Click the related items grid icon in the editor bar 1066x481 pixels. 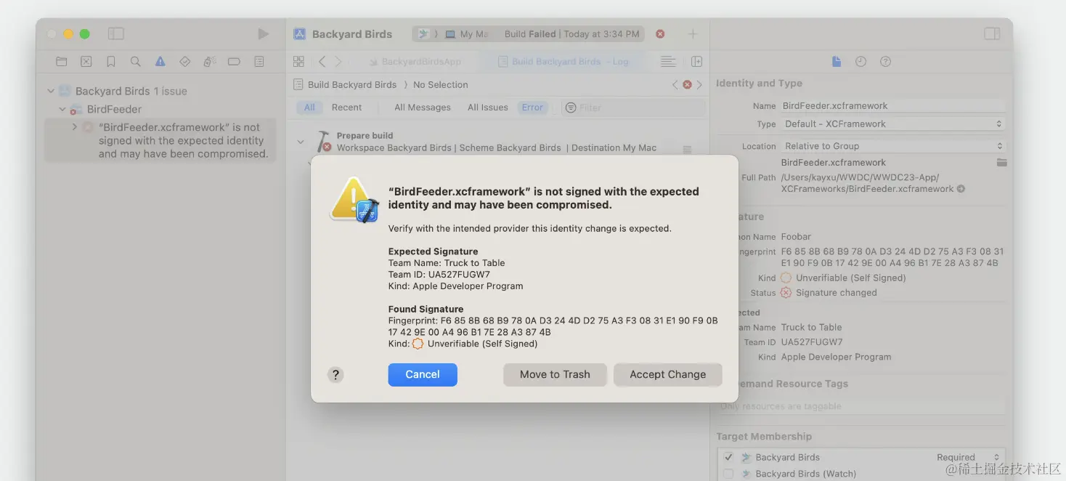tap(298, 62)
